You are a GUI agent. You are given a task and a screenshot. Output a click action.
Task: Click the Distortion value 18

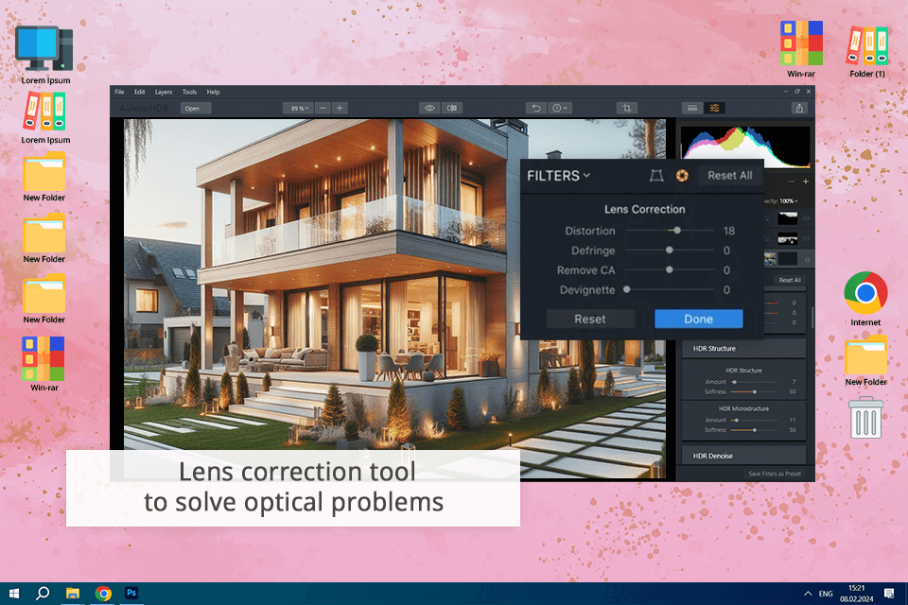[728, 231]
